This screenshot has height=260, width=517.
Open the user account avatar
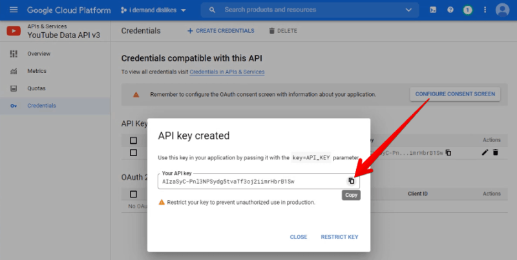(502, 10)
